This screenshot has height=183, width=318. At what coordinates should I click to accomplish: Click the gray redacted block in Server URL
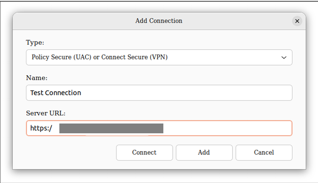click(x=111, y=128)
